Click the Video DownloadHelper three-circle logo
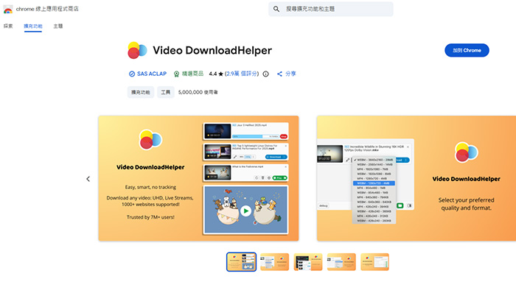 [137, 50]
